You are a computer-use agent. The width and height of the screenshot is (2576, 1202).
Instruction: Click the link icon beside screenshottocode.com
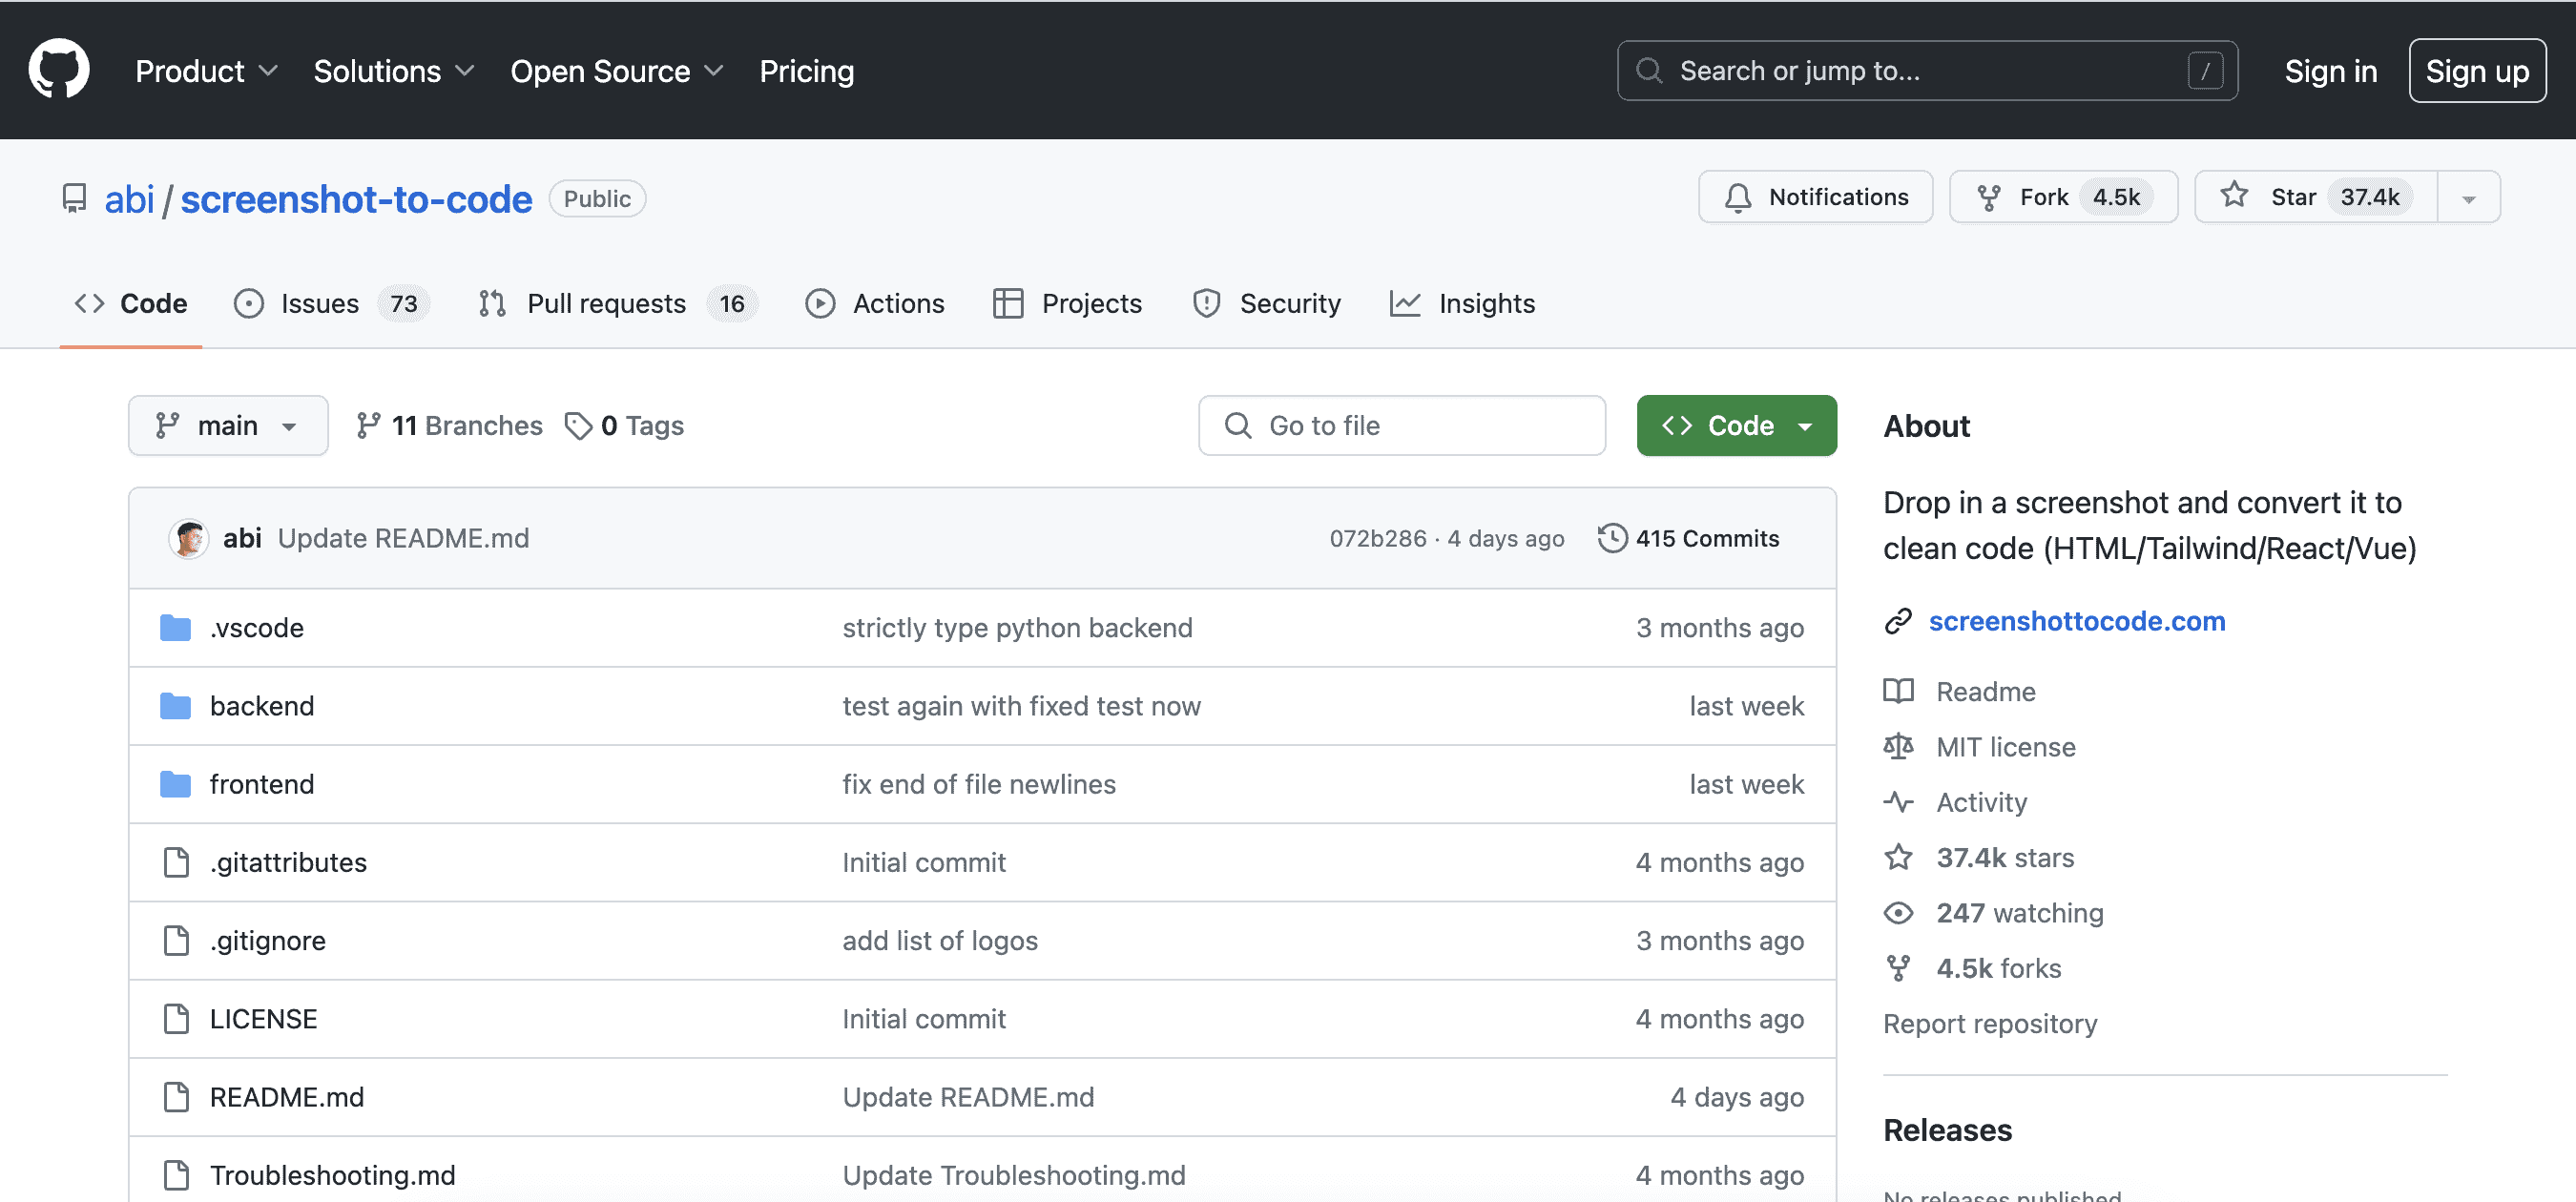click(1898, 622)
